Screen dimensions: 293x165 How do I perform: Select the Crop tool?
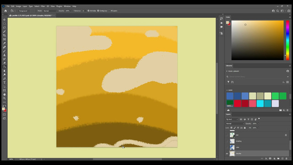4,35
